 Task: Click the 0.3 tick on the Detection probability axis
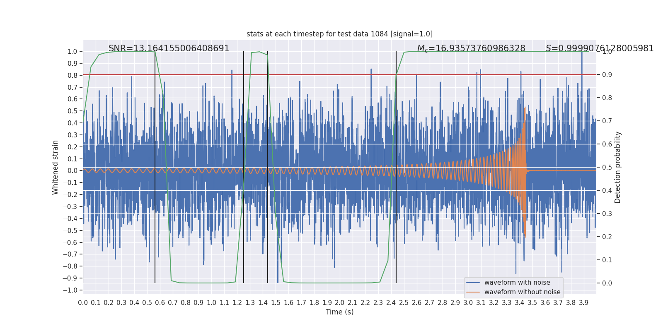[x=607, y=213]
